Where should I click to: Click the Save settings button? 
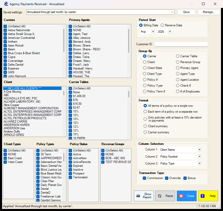click(186, 12)
